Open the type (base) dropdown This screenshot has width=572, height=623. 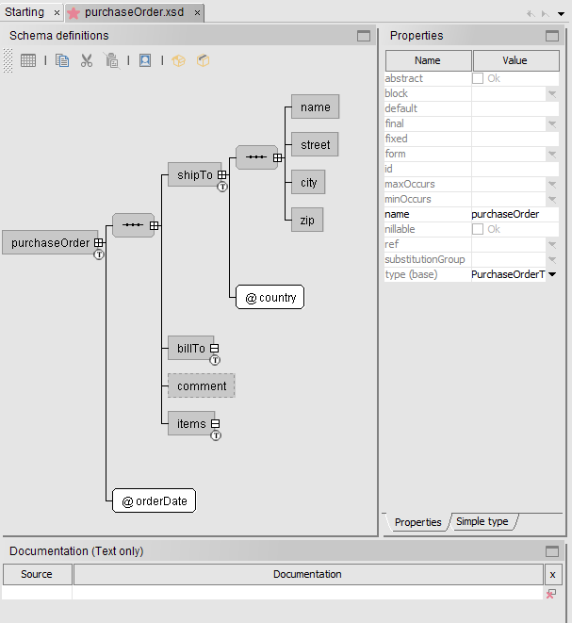coord(552,274)
